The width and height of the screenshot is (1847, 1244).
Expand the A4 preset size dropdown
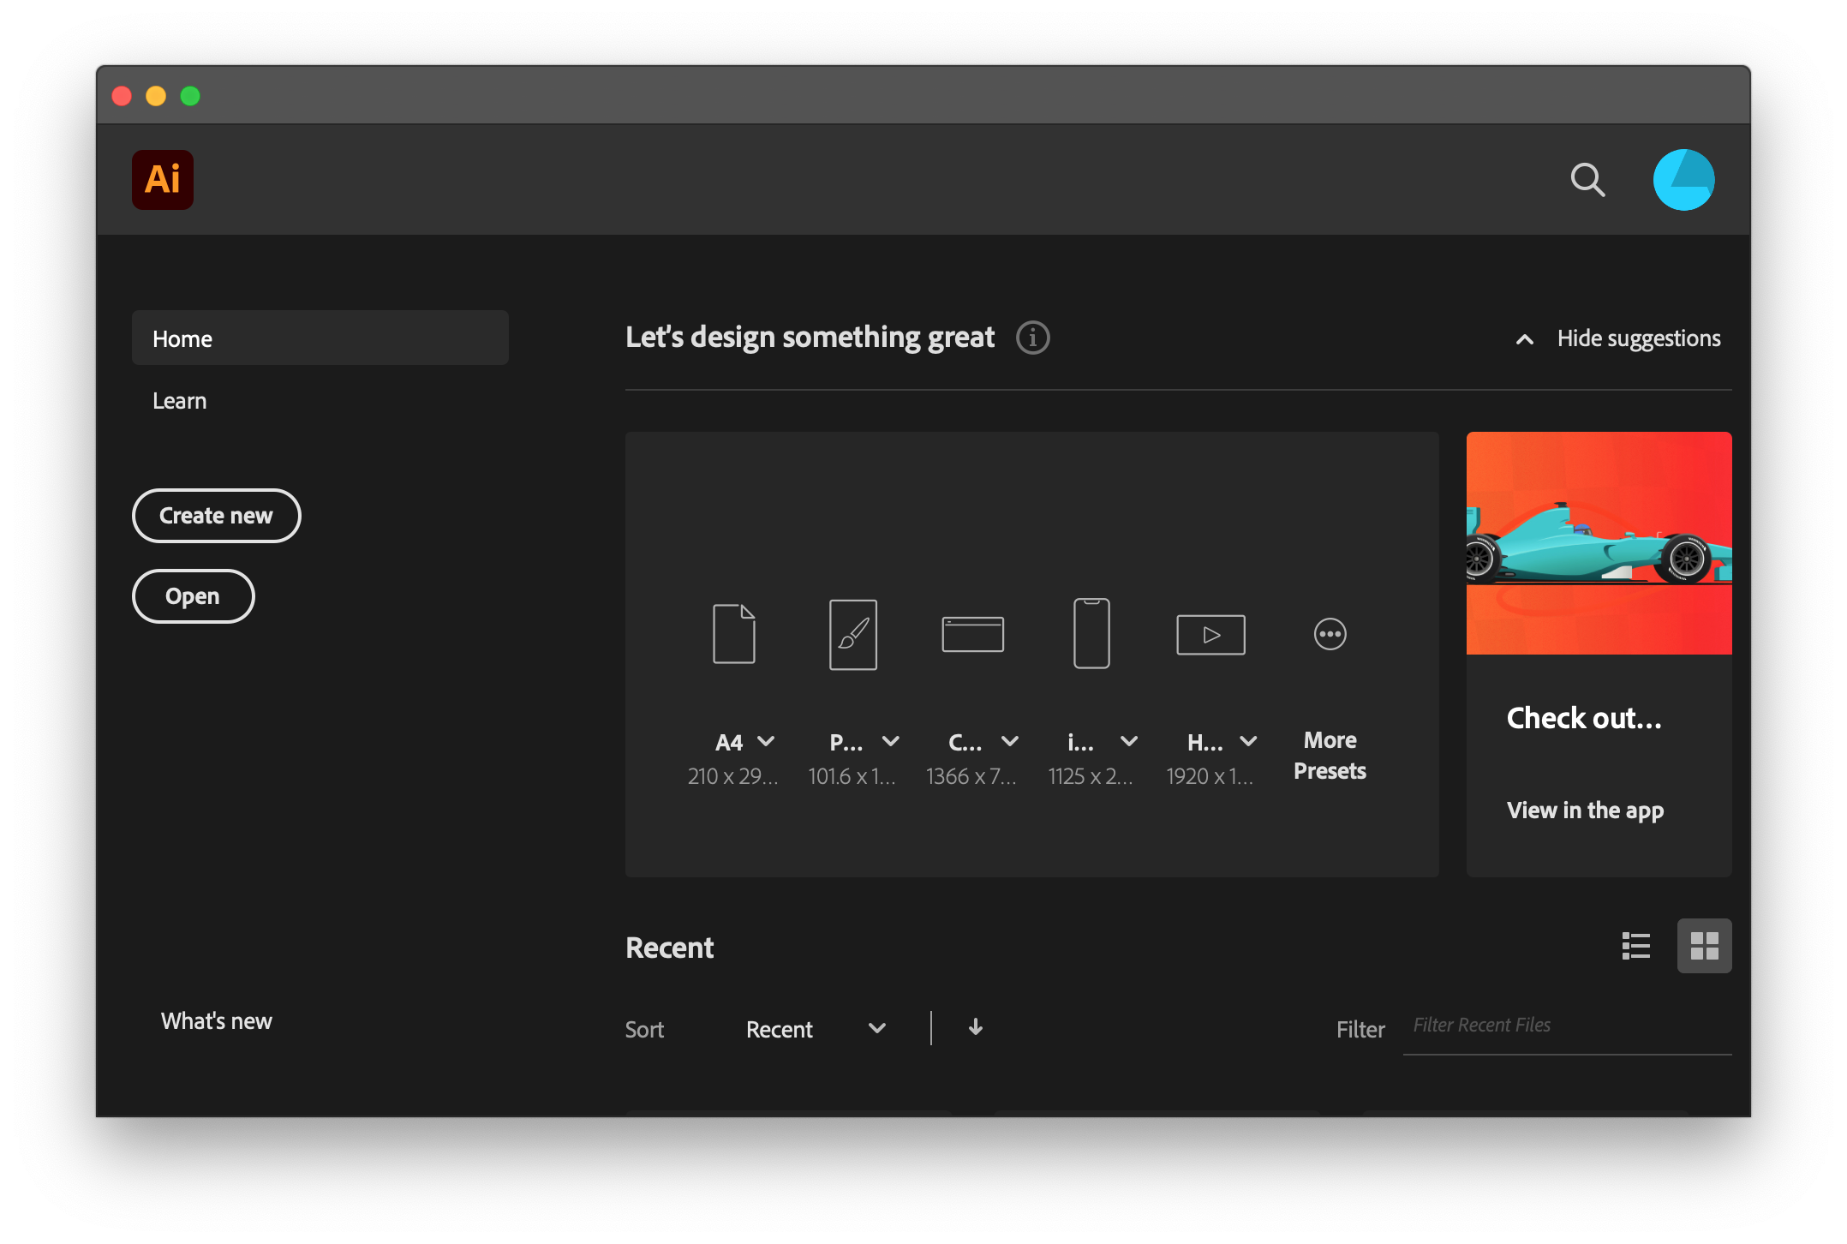766,741
